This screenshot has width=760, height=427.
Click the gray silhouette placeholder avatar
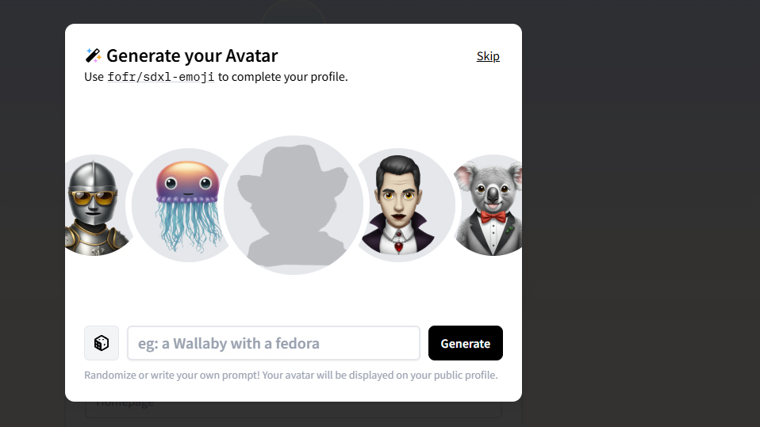click(x=294, y=205)
